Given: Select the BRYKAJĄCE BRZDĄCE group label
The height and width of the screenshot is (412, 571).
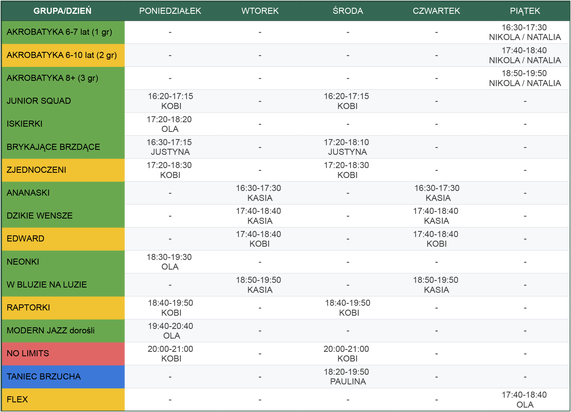Looking at the screenshot, I should click(63, 147).
